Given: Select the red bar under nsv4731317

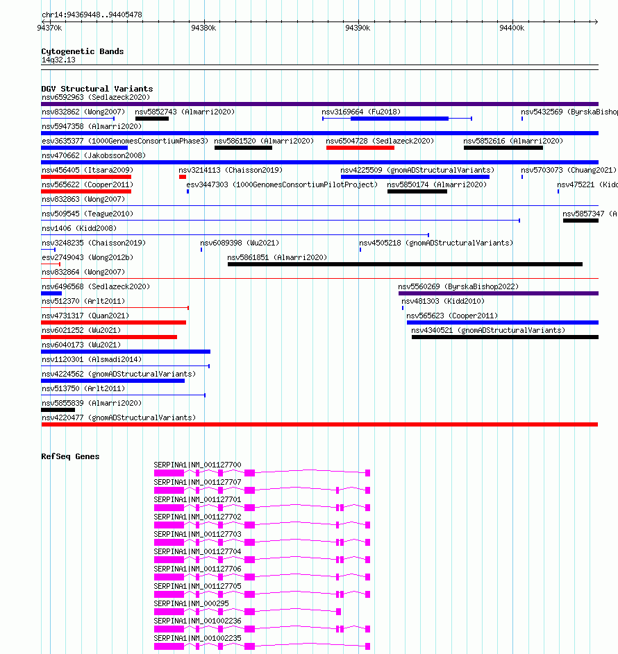Looking at the screenshot, I should pyautogui.click(x=114, y=322).
